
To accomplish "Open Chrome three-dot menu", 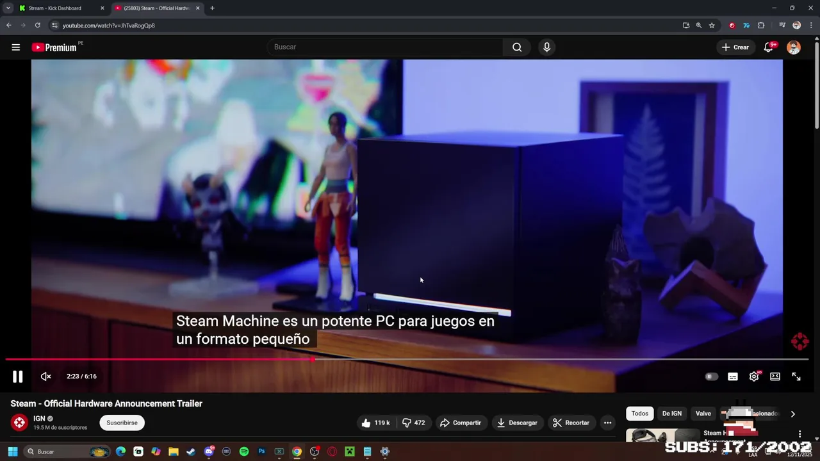I will point(810,26).
